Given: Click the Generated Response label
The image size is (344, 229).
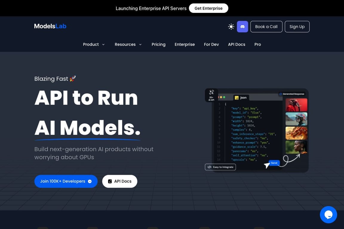Looking at the screenshot, I should [291, 94].
